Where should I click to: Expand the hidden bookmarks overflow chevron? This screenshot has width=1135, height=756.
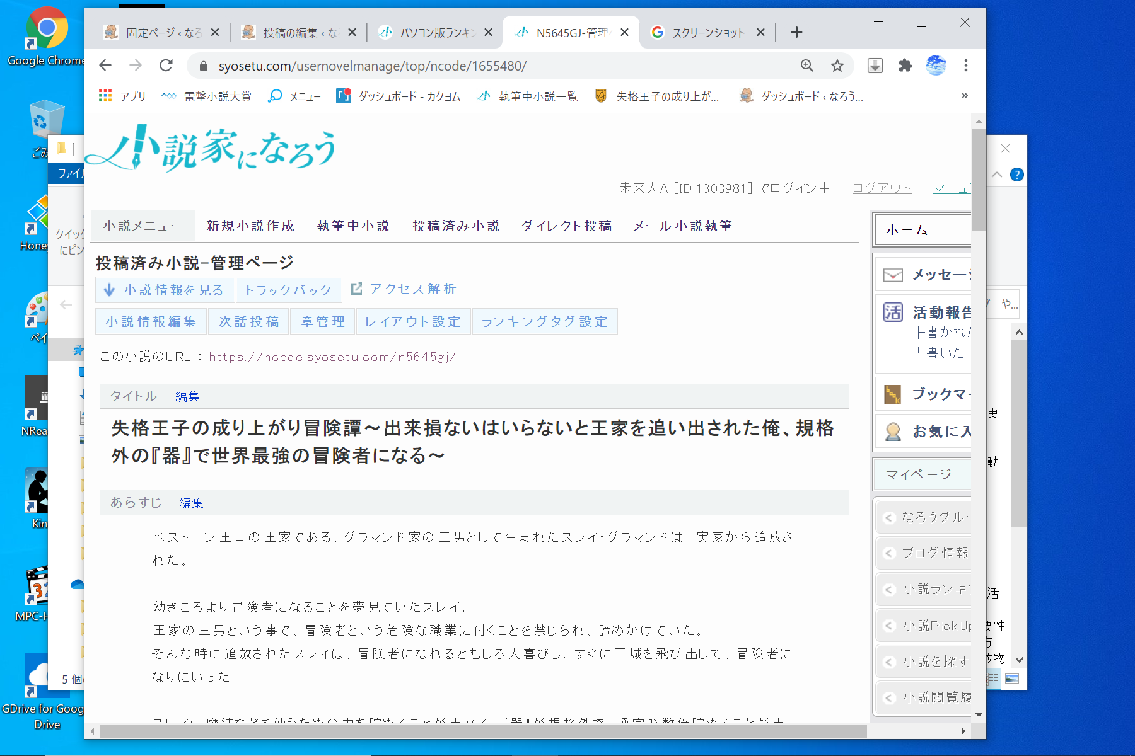pos(964,96)
